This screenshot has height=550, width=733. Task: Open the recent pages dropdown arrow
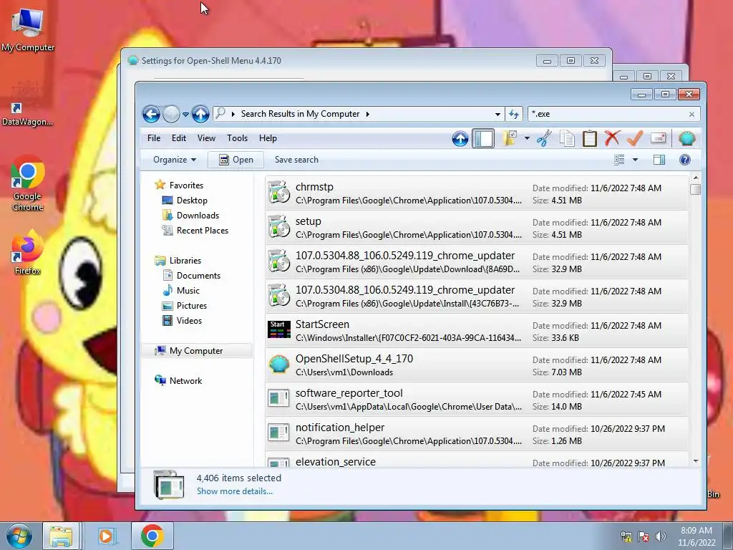click(185, 114)
